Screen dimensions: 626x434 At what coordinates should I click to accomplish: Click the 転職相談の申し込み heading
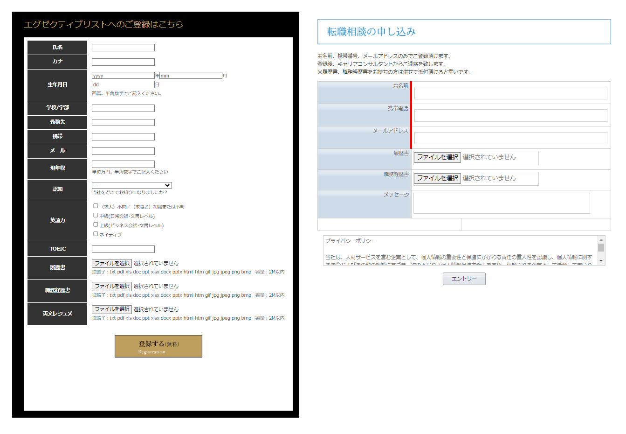tap(371, 32)
